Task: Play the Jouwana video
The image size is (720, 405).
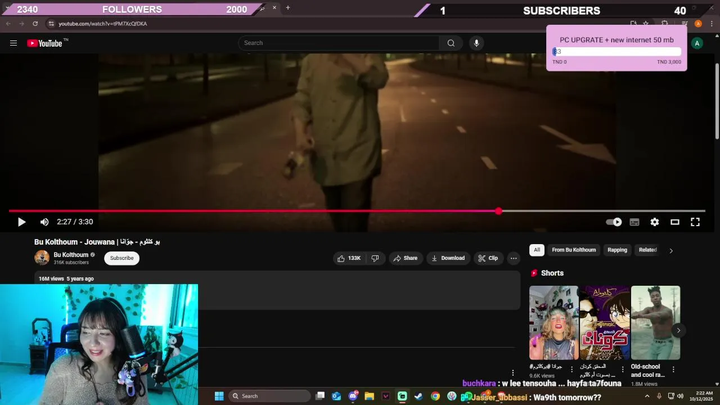Action: [21, 222]
